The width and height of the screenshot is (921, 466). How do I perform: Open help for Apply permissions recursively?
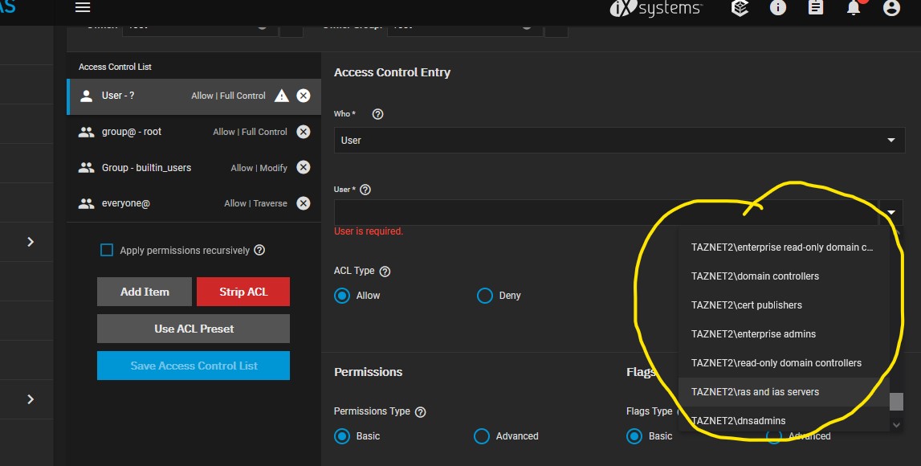coord(259,251)
